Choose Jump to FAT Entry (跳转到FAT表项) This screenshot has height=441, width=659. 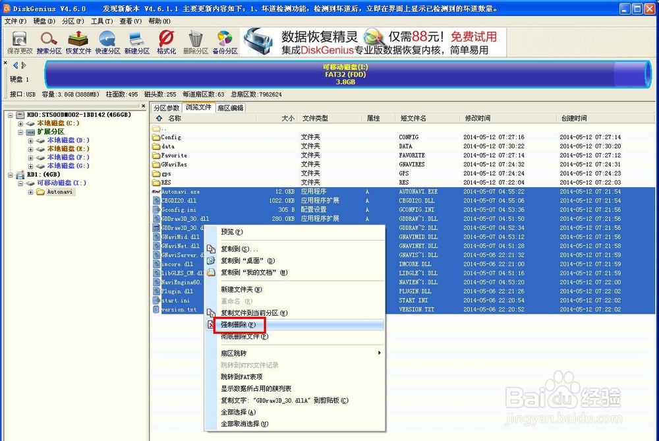point(295,376)
